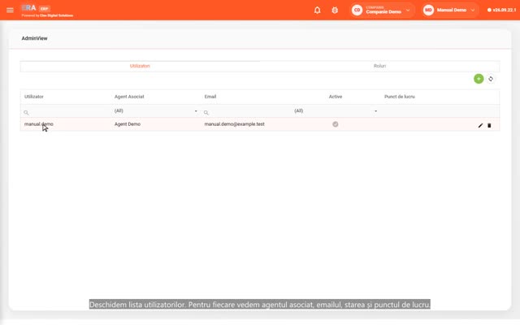Switch to the Utilizatori tab
The height and width of the screenshot is (325, 520).
tap(140, 66)
